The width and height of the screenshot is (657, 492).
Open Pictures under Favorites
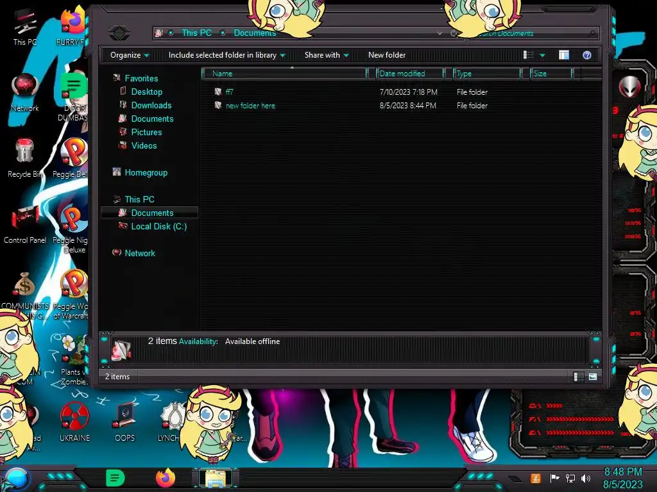pos(146,132)
